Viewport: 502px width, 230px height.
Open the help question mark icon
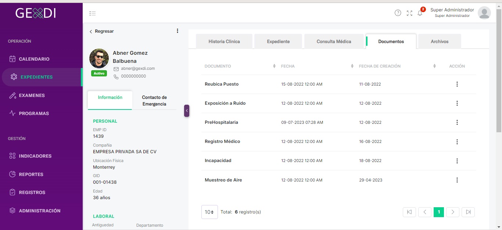(x=398, y=13)
